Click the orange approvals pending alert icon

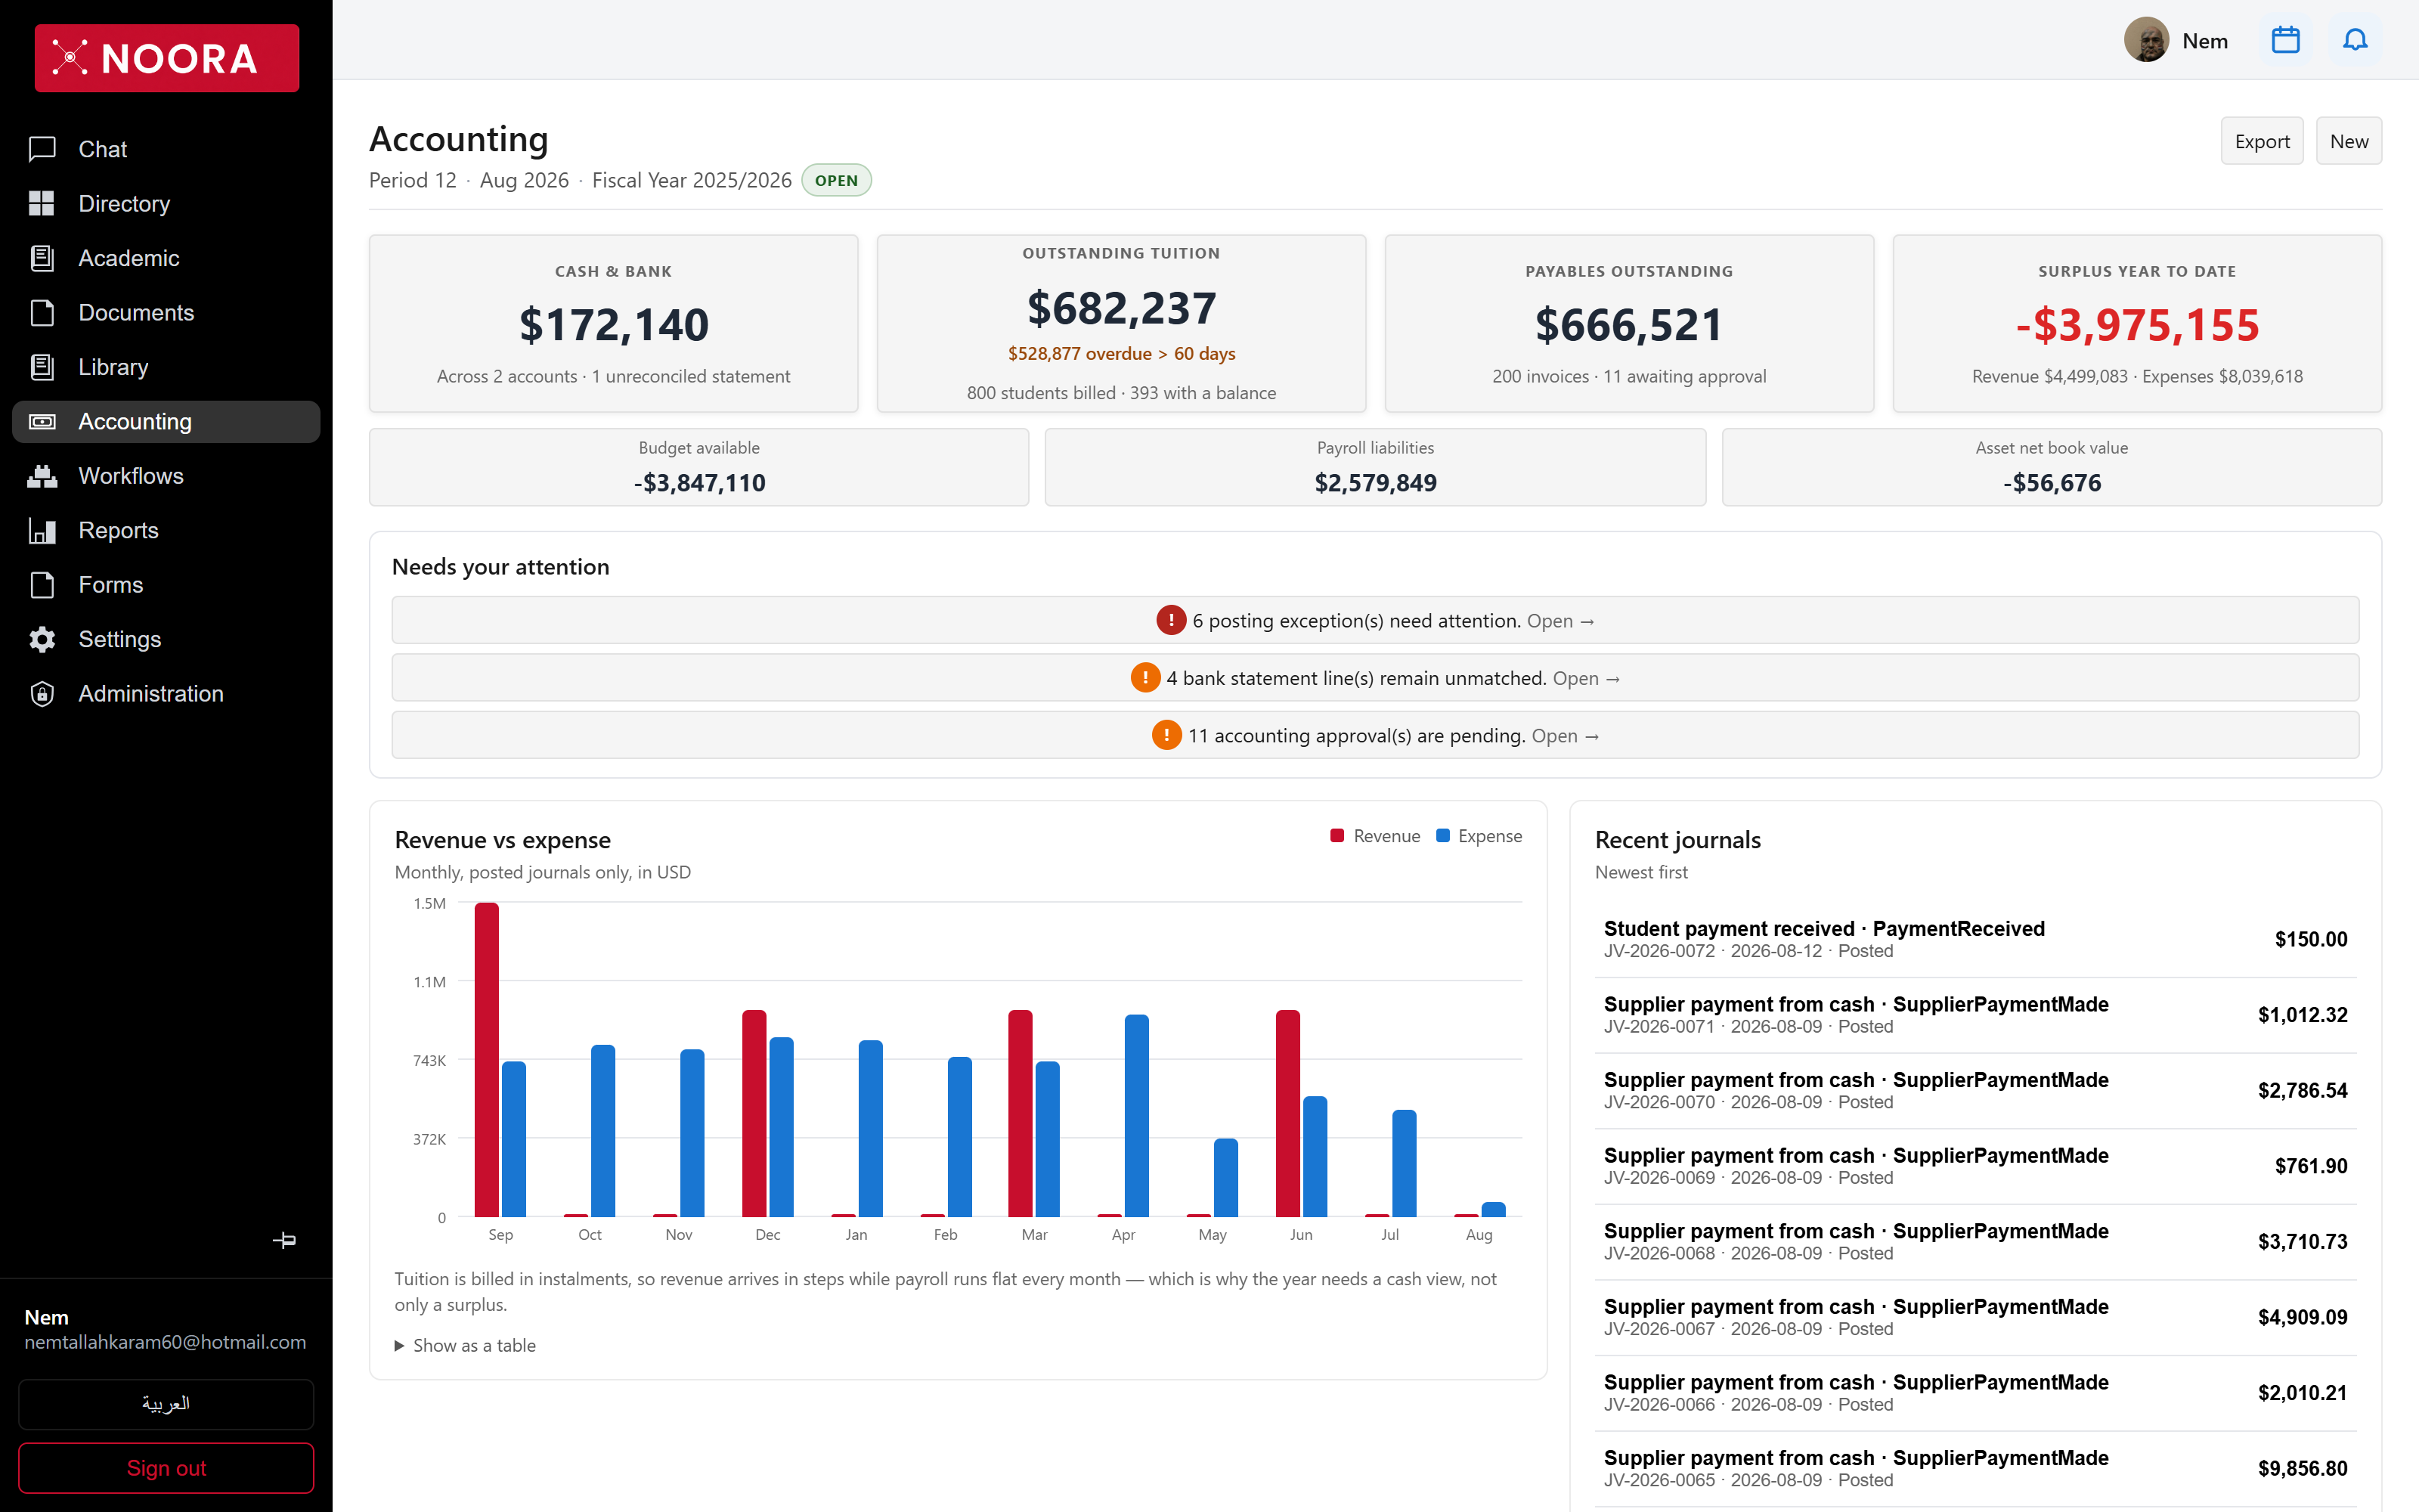point(1166,735)
